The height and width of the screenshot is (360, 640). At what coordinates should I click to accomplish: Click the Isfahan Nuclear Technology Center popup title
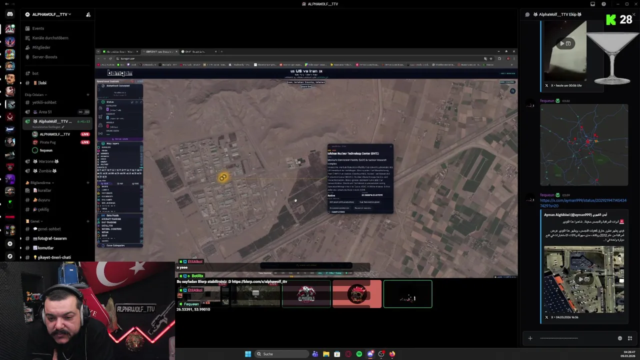point(353,153)
